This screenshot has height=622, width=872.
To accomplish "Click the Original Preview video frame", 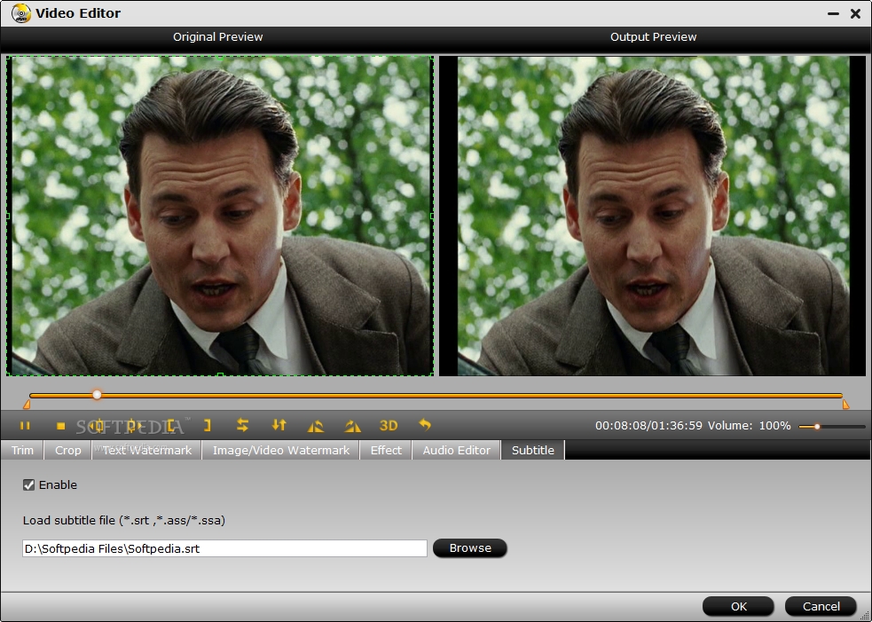I will (x=220, y=216).
